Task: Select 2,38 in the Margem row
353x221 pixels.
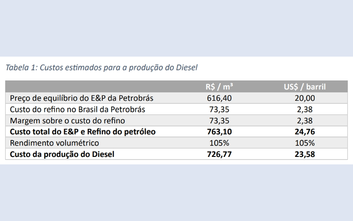Action: click(305, 121)
